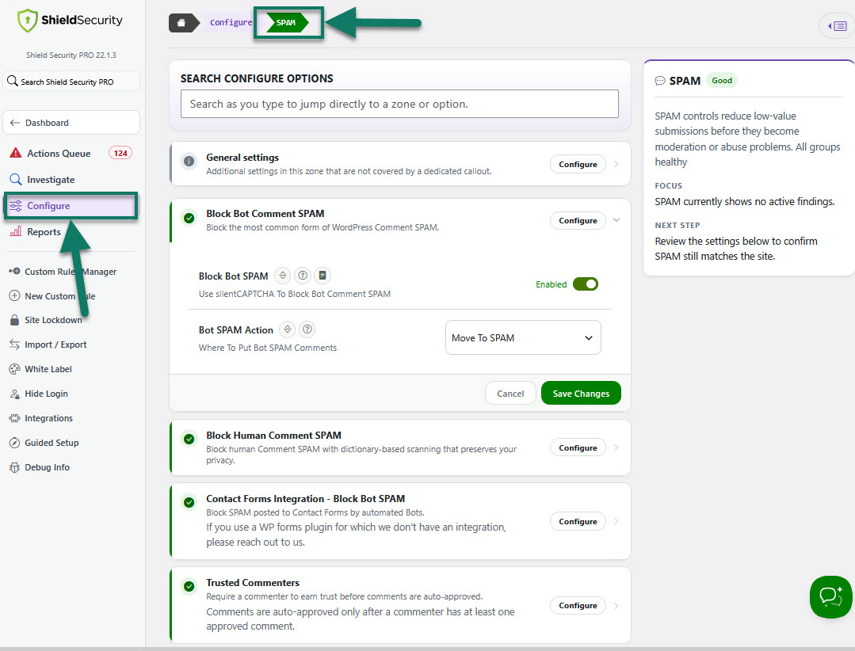Open the chat support bubble

(x=831, y=597)
